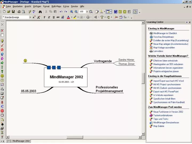Open the help question mark icon
Screen dimensions: 192x144
(x=135, y=12)
